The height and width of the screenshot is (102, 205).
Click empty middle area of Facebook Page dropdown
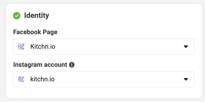point(118,47)
